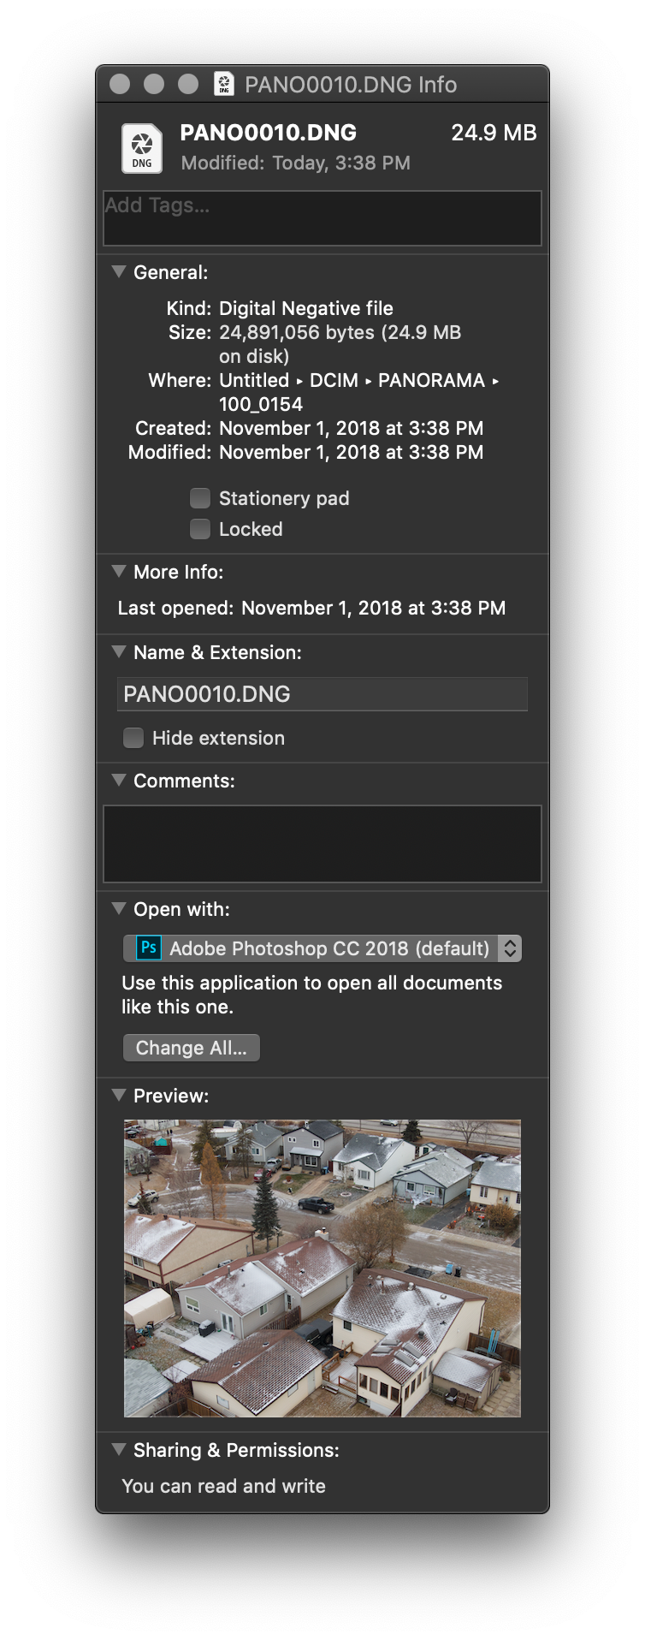Viewport: 645px width, 1640px height.
Task: Click the Add Tags field
Action: click(x=322, y=218)
